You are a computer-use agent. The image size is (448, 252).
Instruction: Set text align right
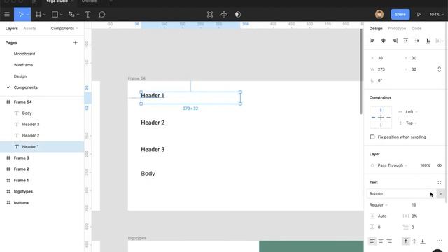[x=389, y=241]
